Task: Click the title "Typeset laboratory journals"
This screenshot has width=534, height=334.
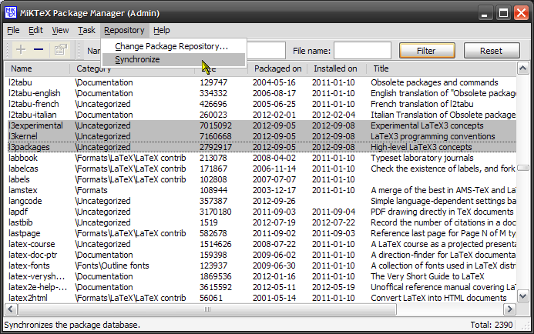Action: coord(422,158)
